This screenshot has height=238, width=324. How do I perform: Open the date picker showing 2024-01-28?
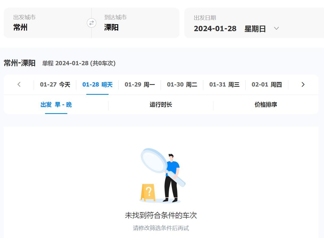tap(215, 28)
